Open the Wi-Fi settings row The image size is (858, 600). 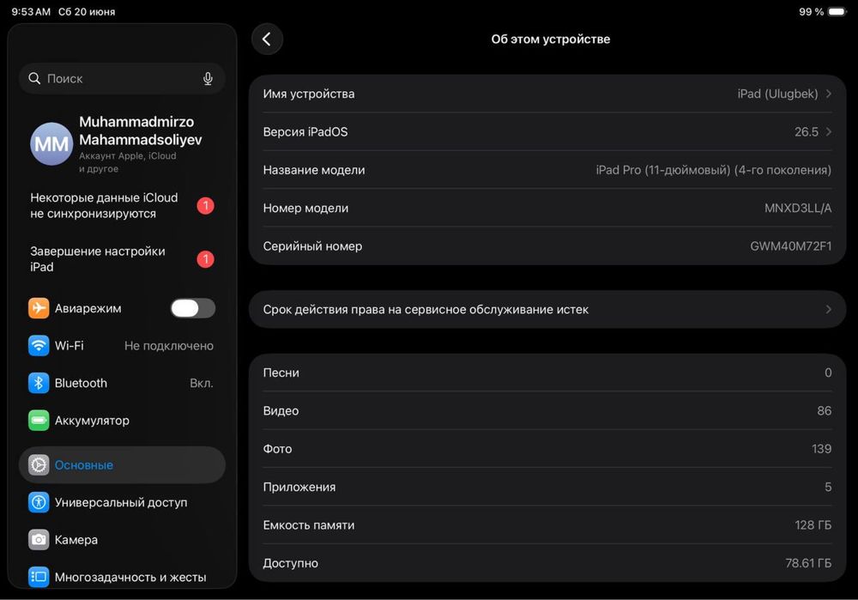(x=122, y=345)
